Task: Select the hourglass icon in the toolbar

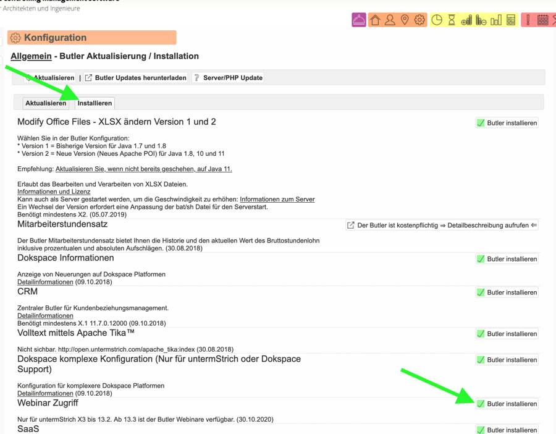Action: (451, 19)
